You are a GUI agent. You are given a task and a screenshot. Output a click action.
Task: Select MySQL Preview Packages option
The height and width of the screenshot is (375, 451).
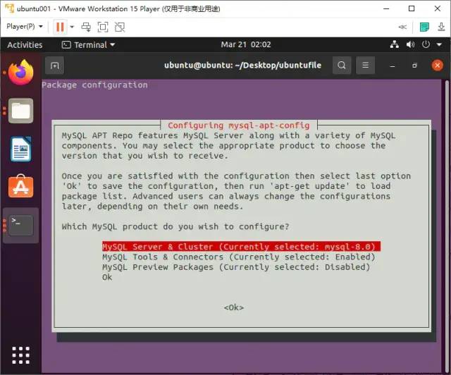tap(236, 267)
